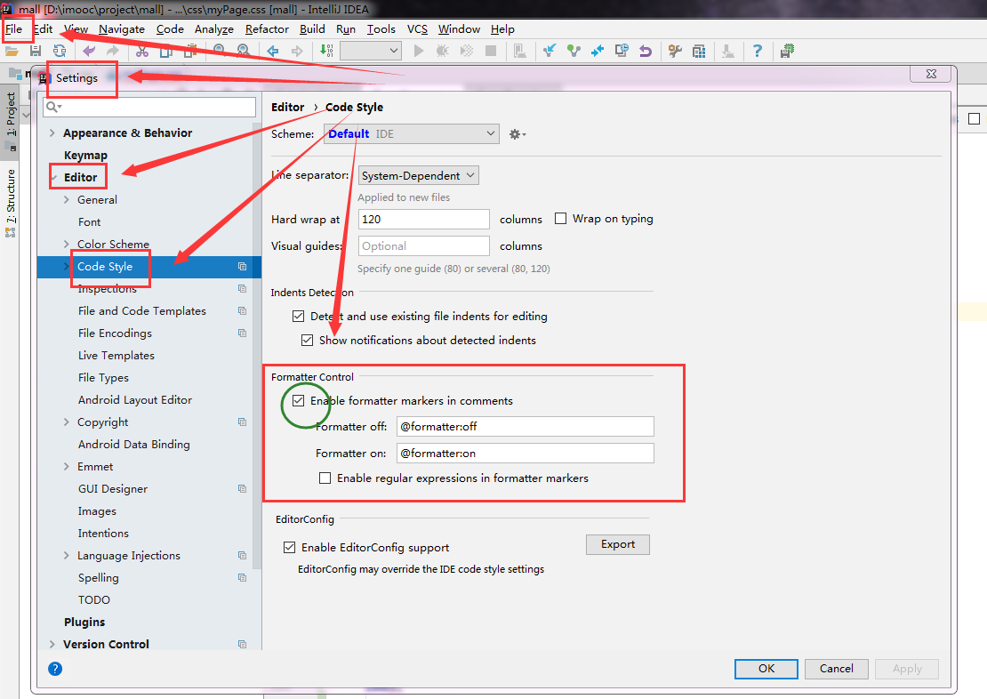This screenshot has height=699, width=987.
Task: Click the Cancel button
Action: 837,669
